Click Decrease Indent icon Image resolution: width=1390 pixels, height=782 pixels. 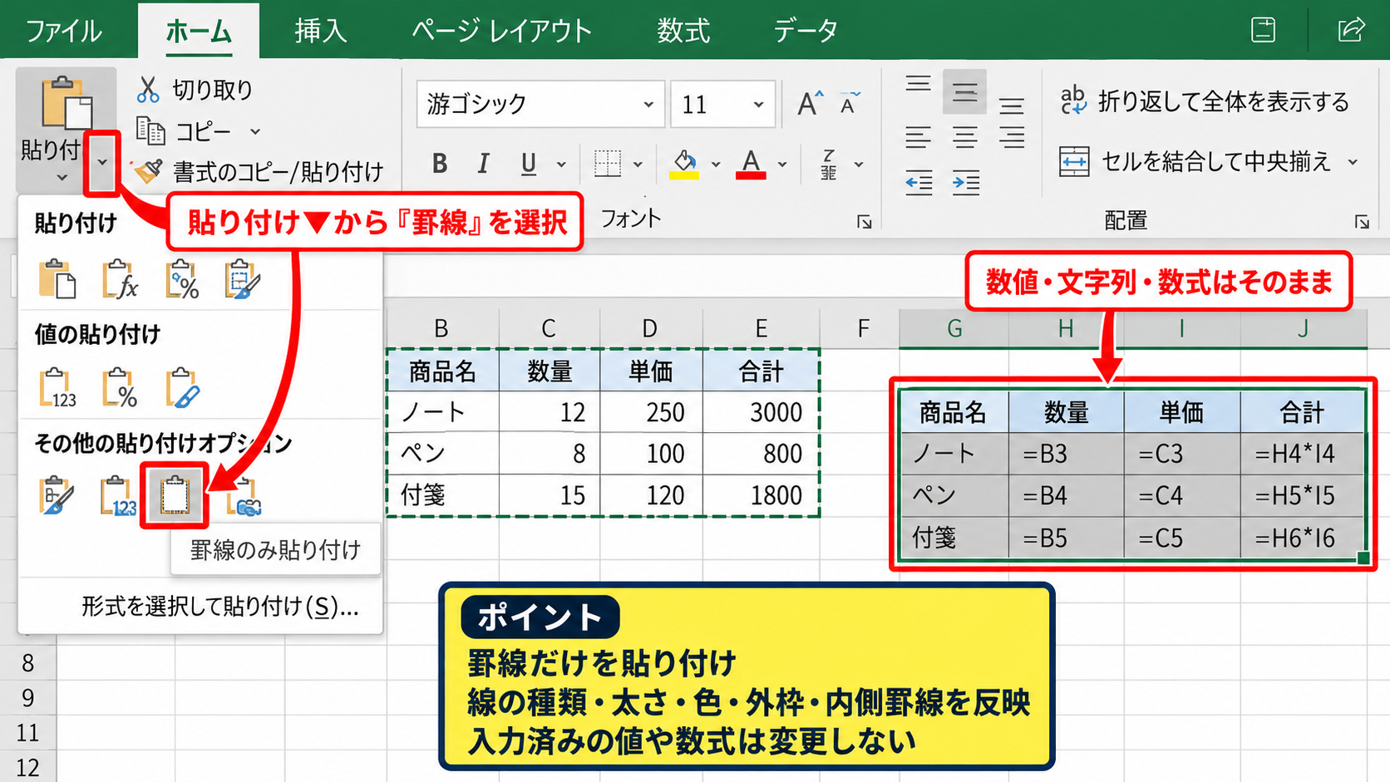[x=919, y=182]
